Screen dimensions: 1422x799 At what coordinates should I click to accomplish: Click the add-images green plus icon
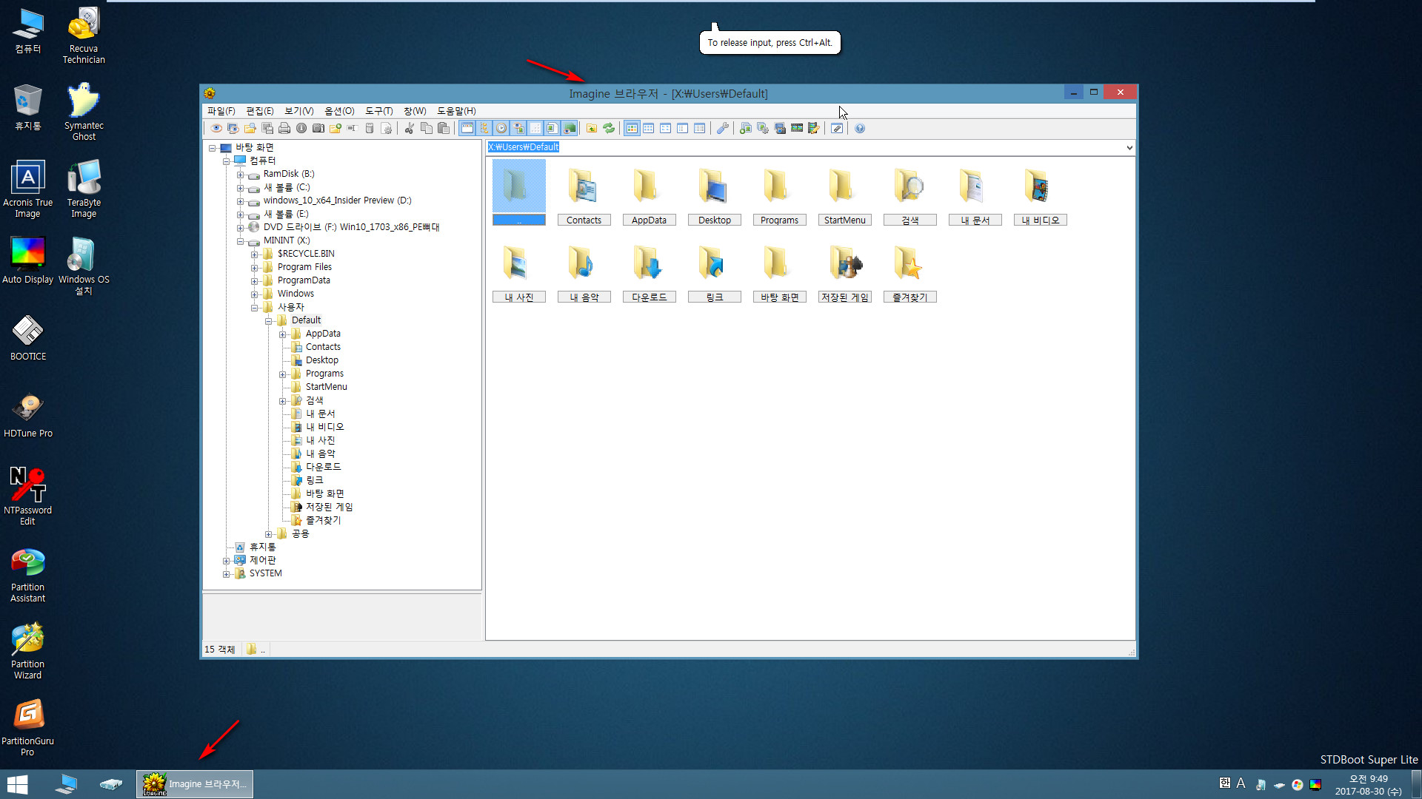pos(745,128)
